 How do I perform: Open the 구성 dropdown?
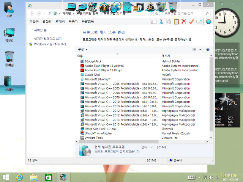[x=83, y=50]
